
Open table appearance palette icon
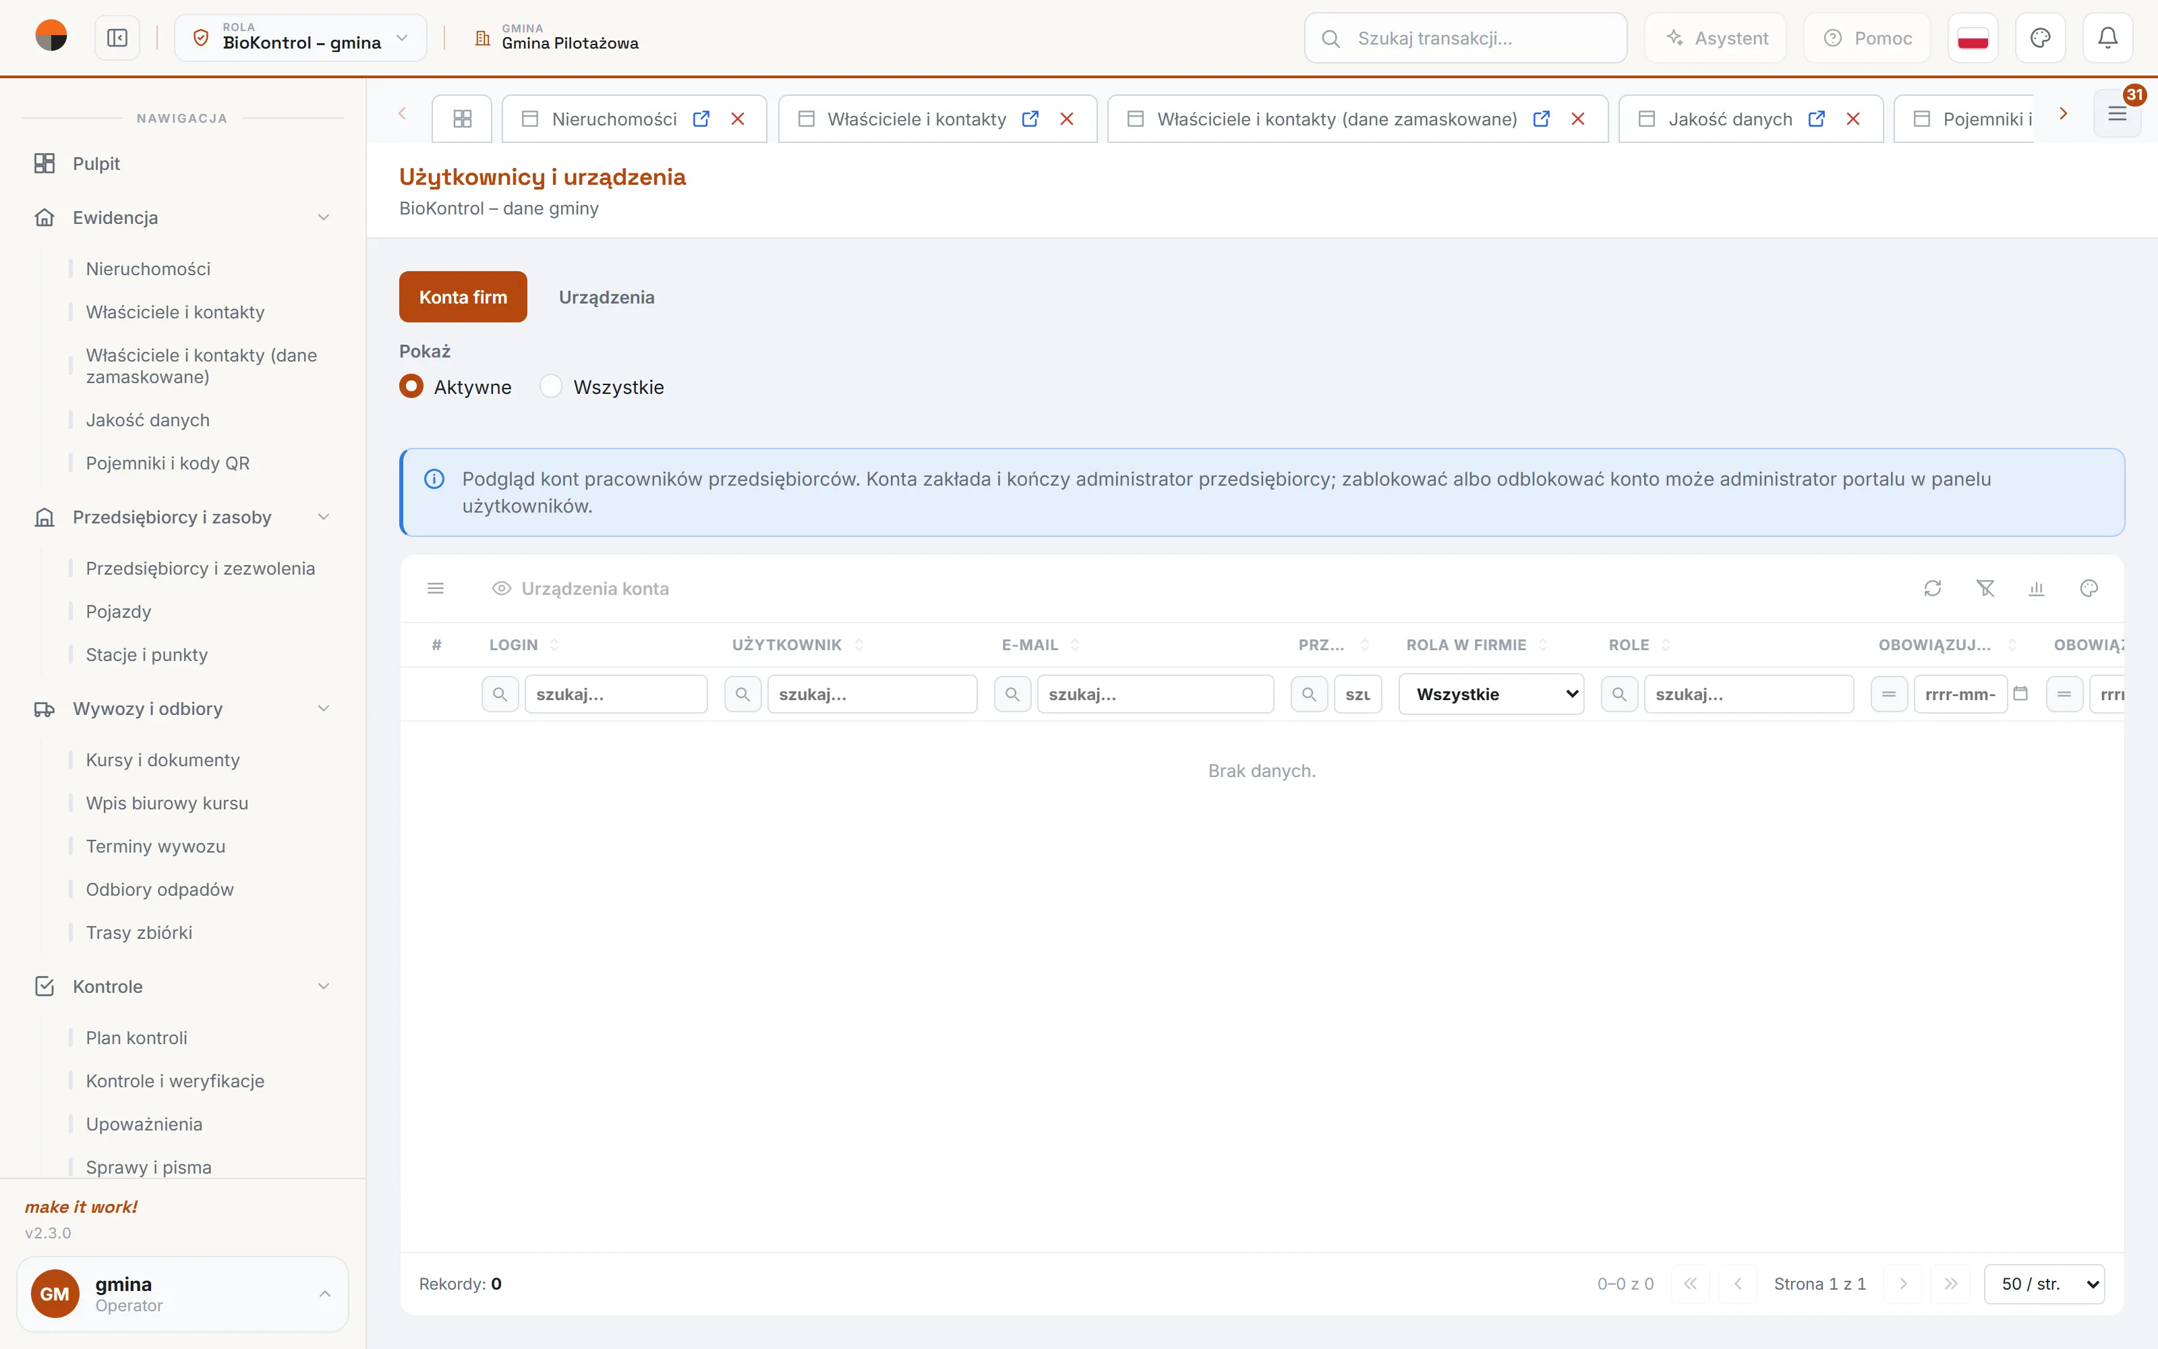[x=2089, y=588]
